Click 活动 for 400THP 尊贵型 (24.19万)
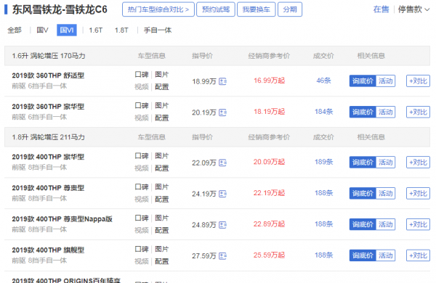Viewport: 436px width, 283px height. tap(386, 194)
